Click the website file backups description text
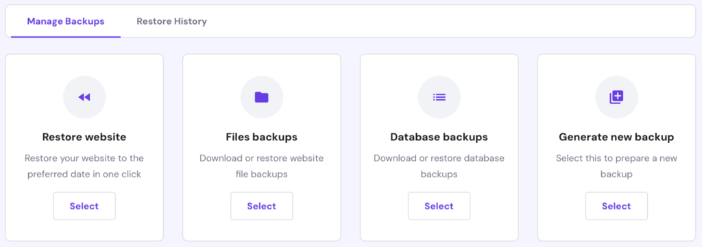Screen dimensions: 702x247 pyautogui.click(x=261, y=166)
